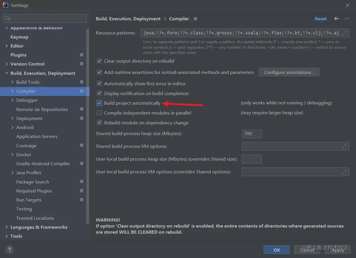Screen dimensions: 356x258
Task: Open Remote Jar Repositories settings
Action: pos(42,109)
